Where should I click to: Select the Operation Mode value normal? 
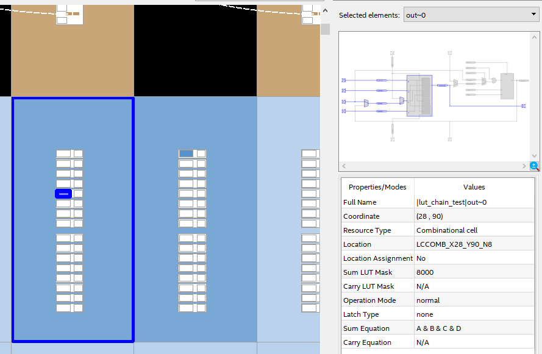pos(428,300)
